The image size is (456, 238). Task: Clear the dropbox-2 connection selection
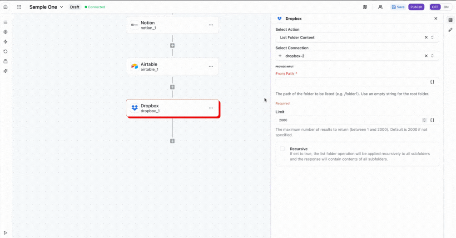pyautogui.click(x=426, y=56)
